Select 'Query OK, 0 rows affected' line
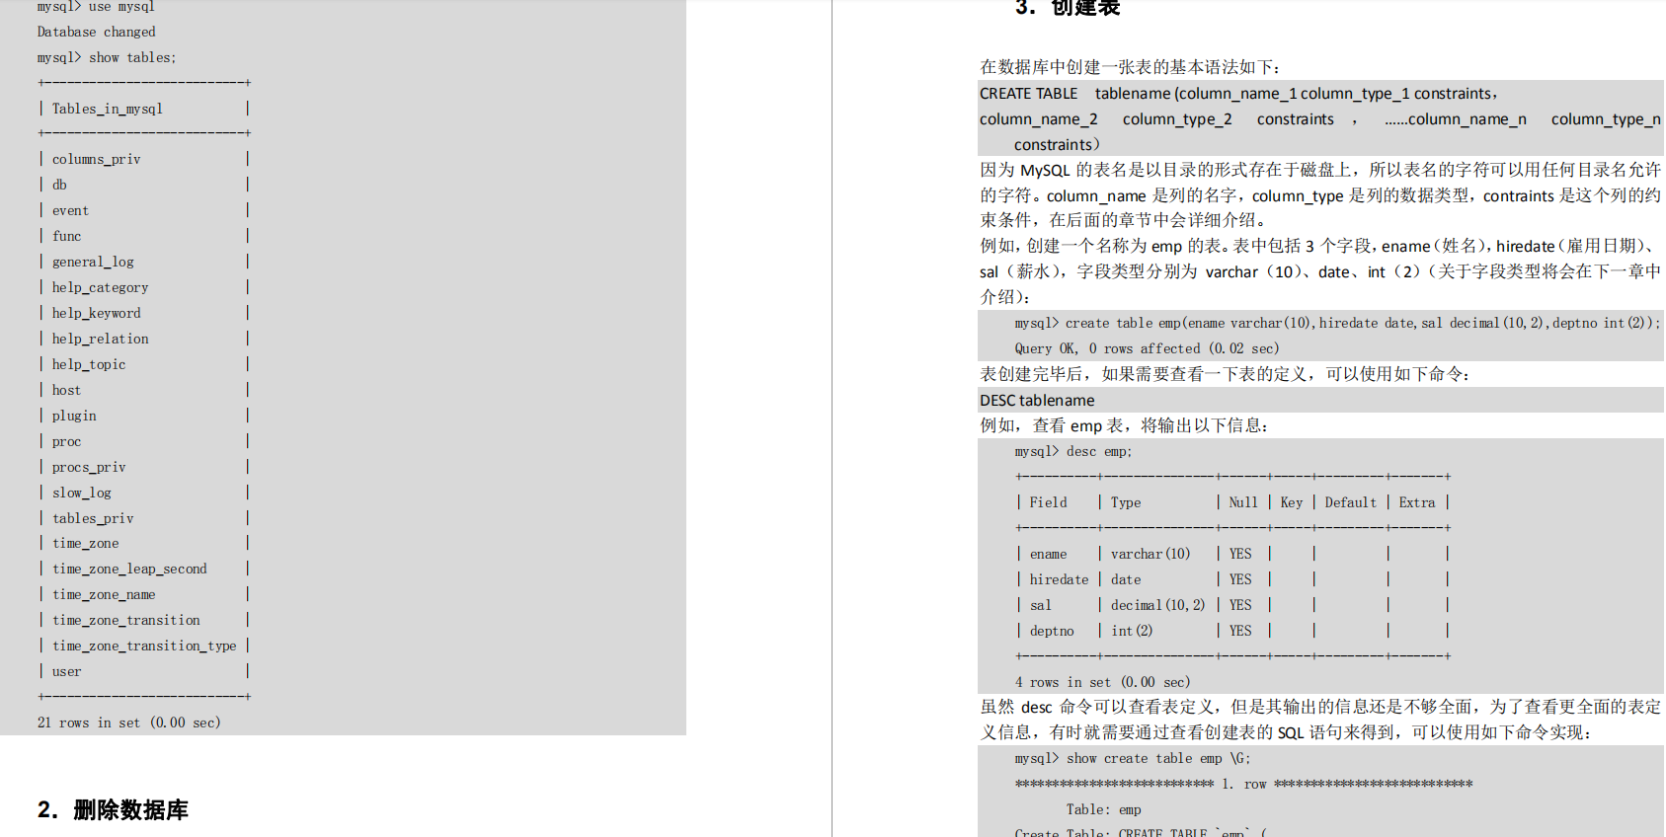The image size is (1666, 837). click(x=1147, y=348)
